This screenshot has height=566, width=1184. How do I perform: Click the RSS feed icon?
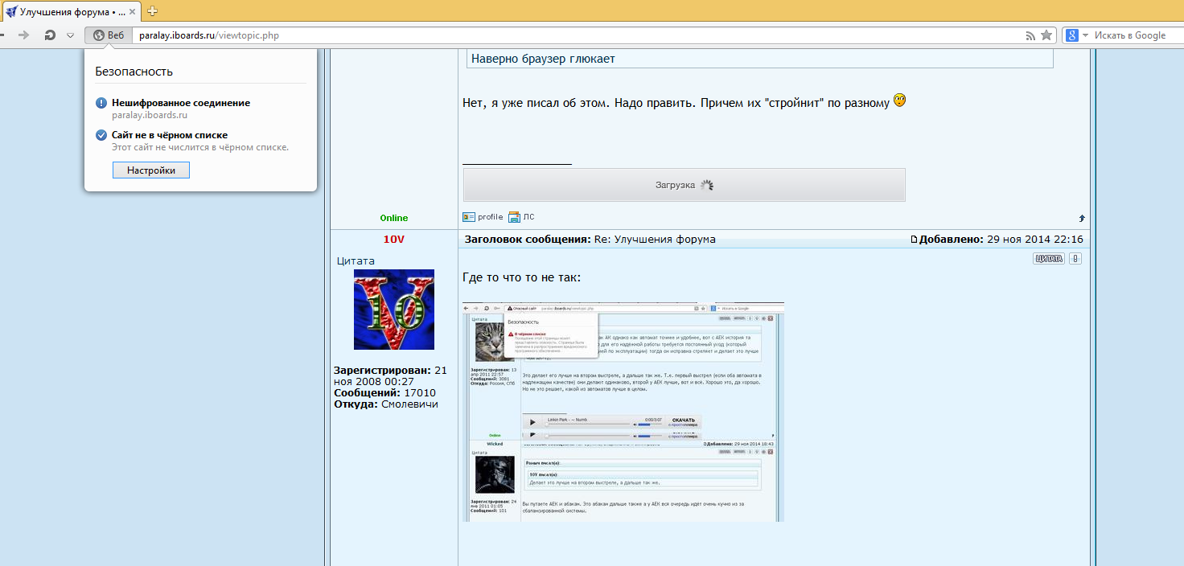pyautogui.click(x=1030, y=35)
